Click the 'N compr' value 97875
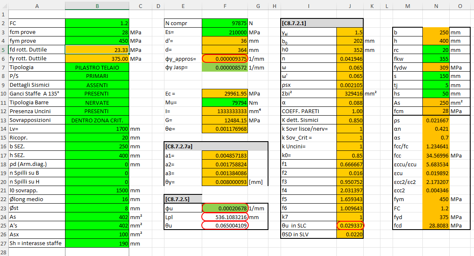The width and height of the screenshot is (474, 256). click(224, 23)
